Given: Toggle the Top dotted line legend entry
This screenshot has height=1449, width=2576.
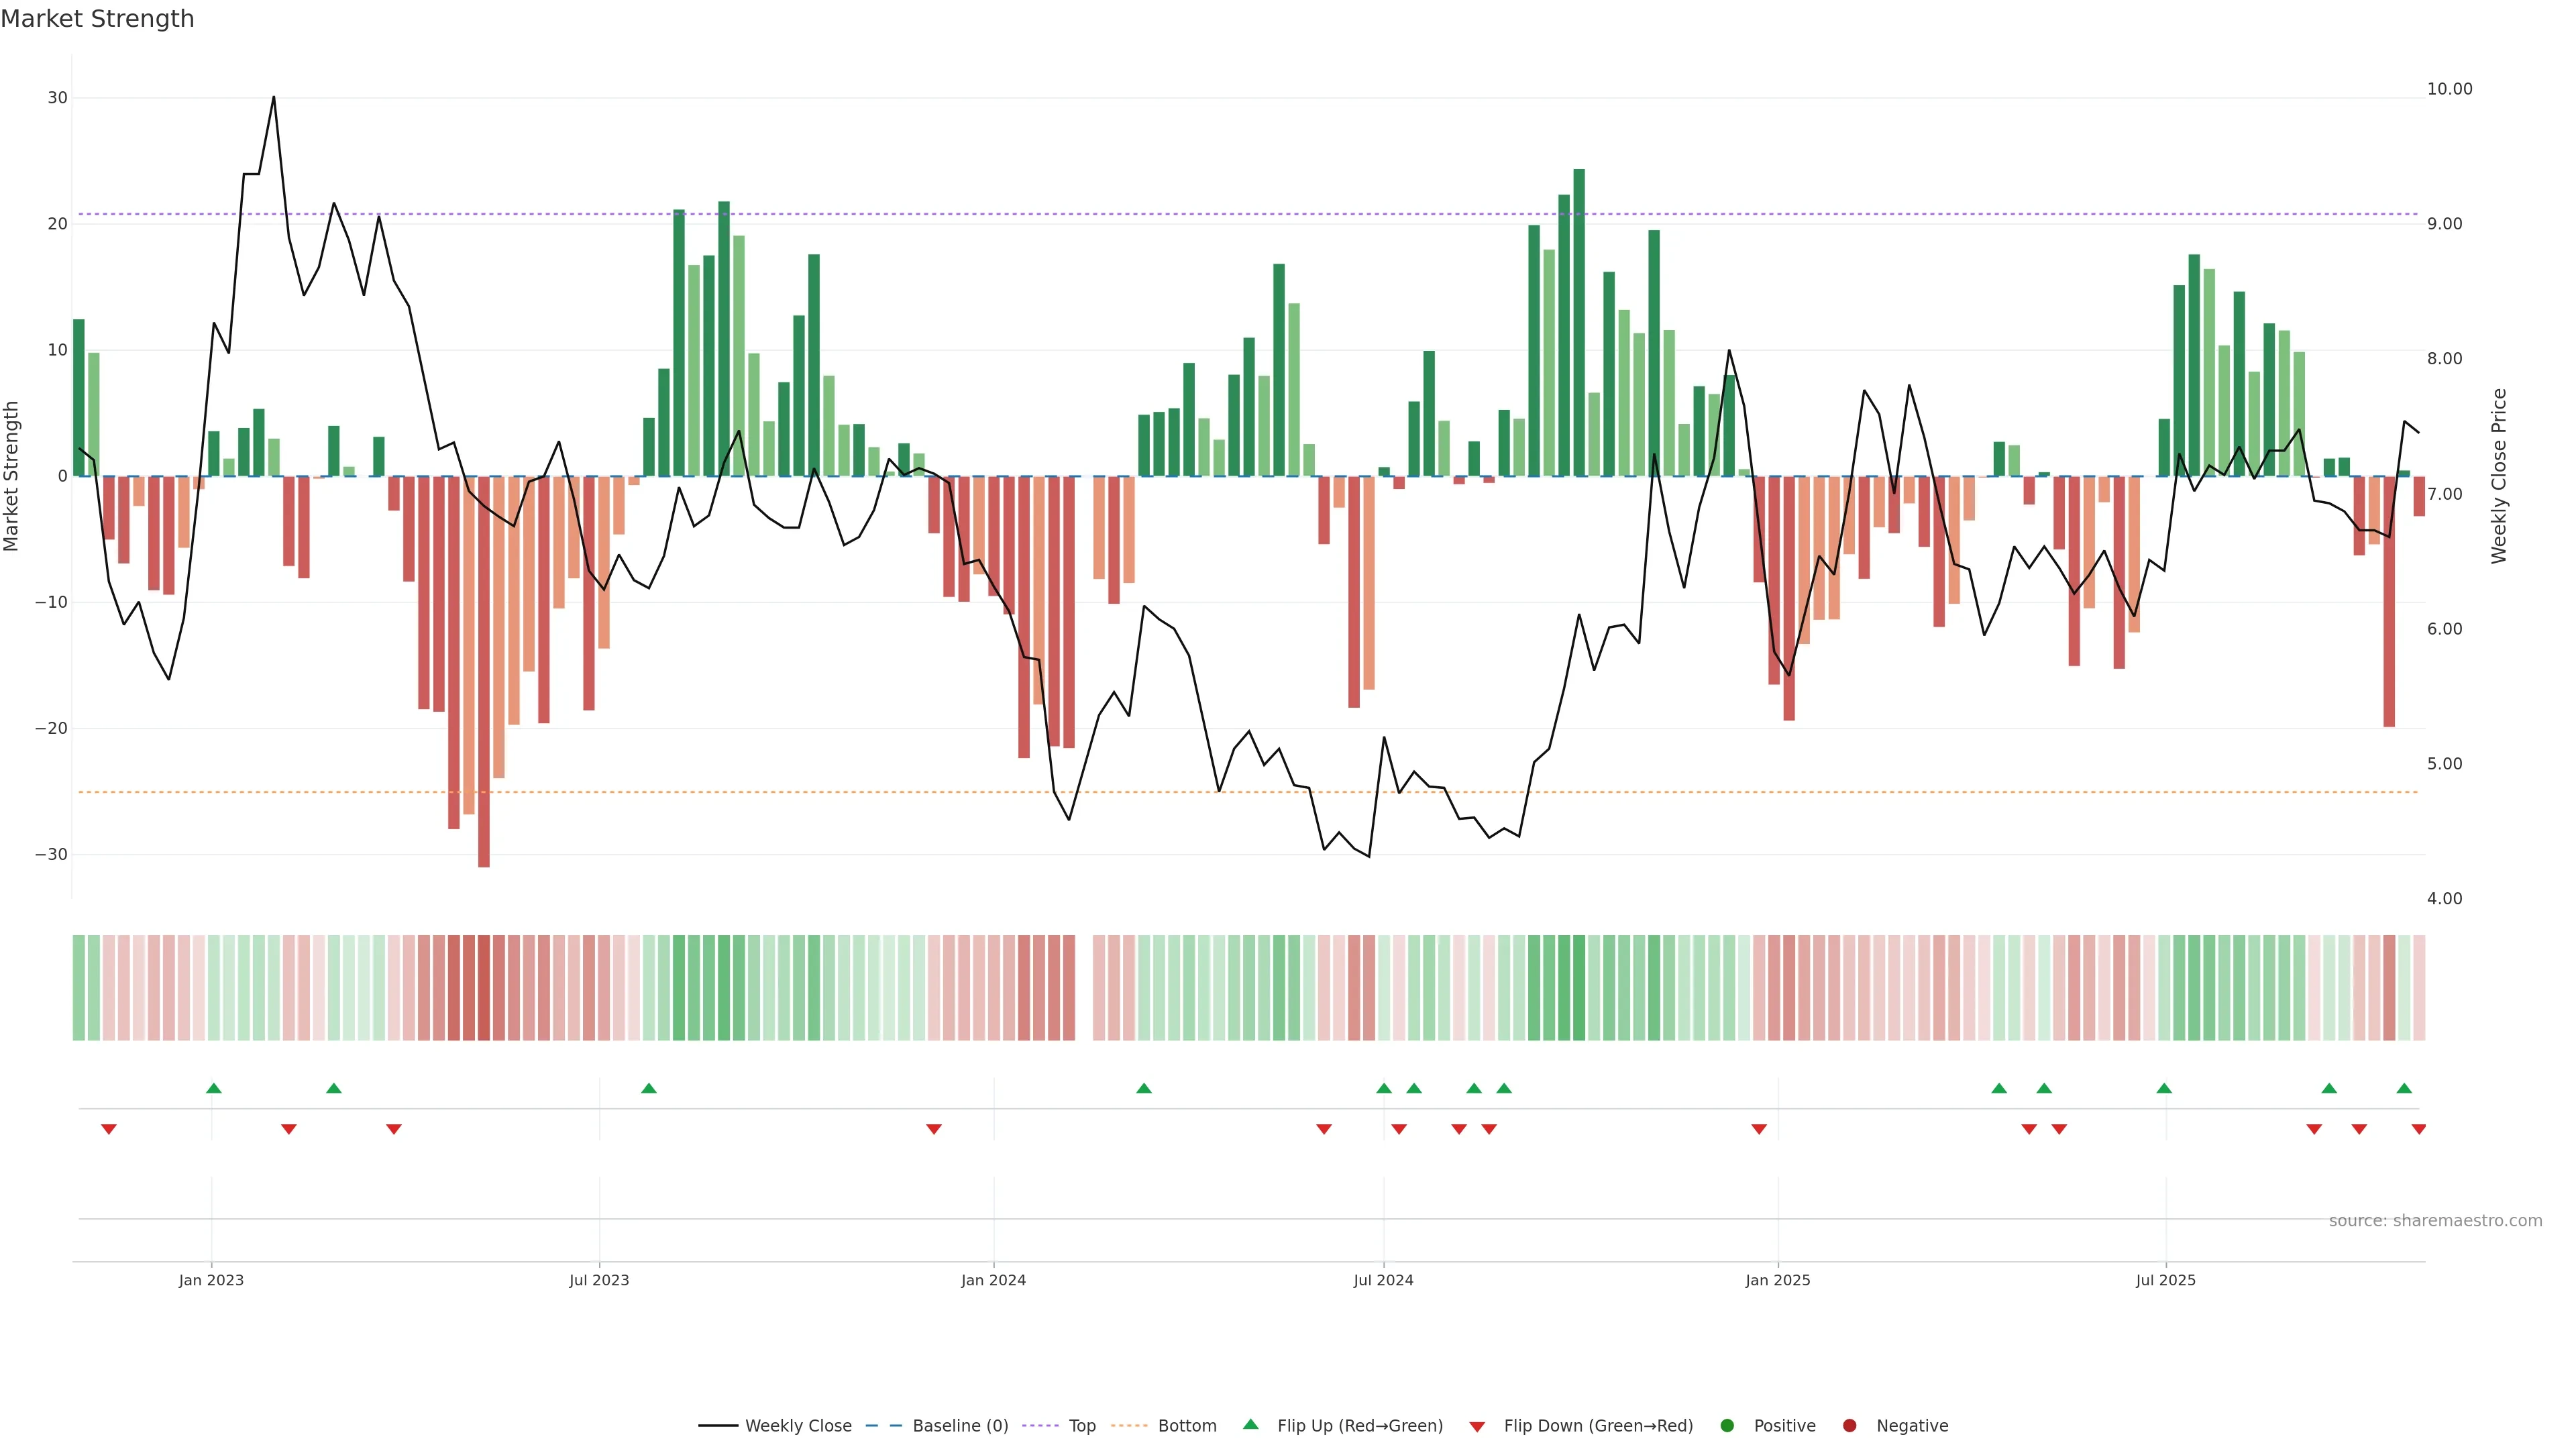Looking at the screenshot, I should [1081, 1426].
